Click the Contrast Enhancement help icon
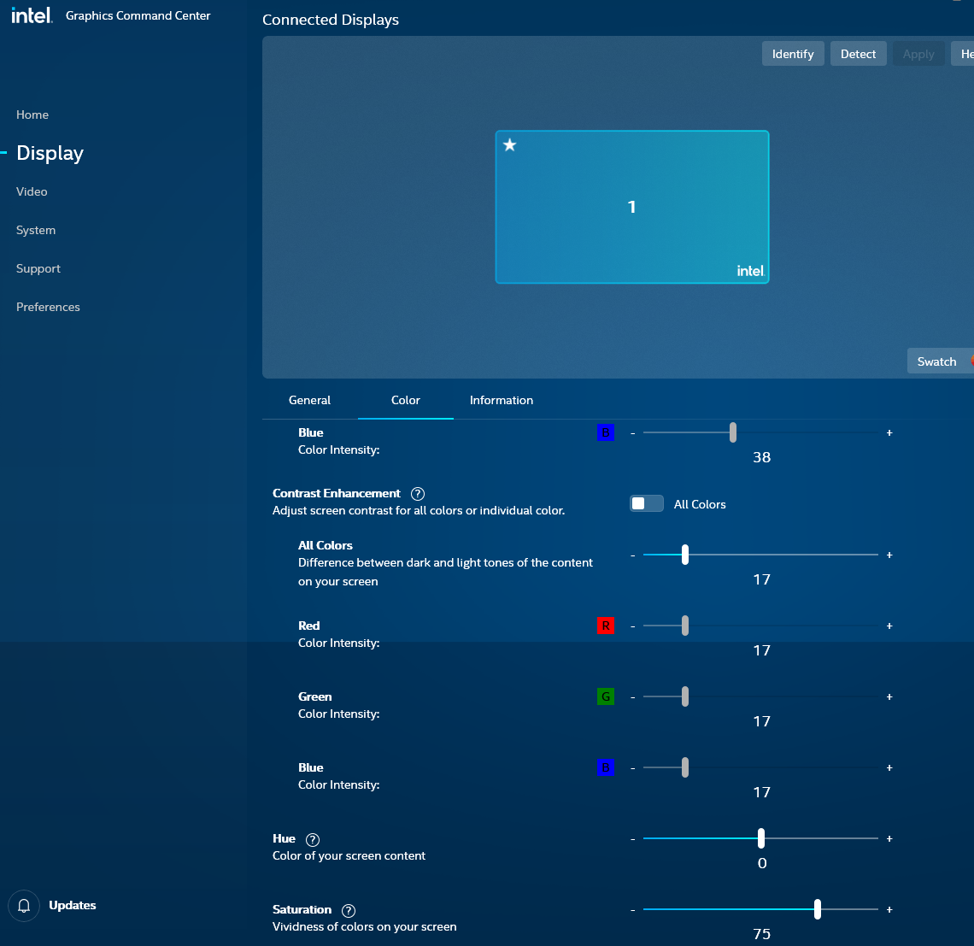Screen dimensions: 974x946 (x=418, y=494)
